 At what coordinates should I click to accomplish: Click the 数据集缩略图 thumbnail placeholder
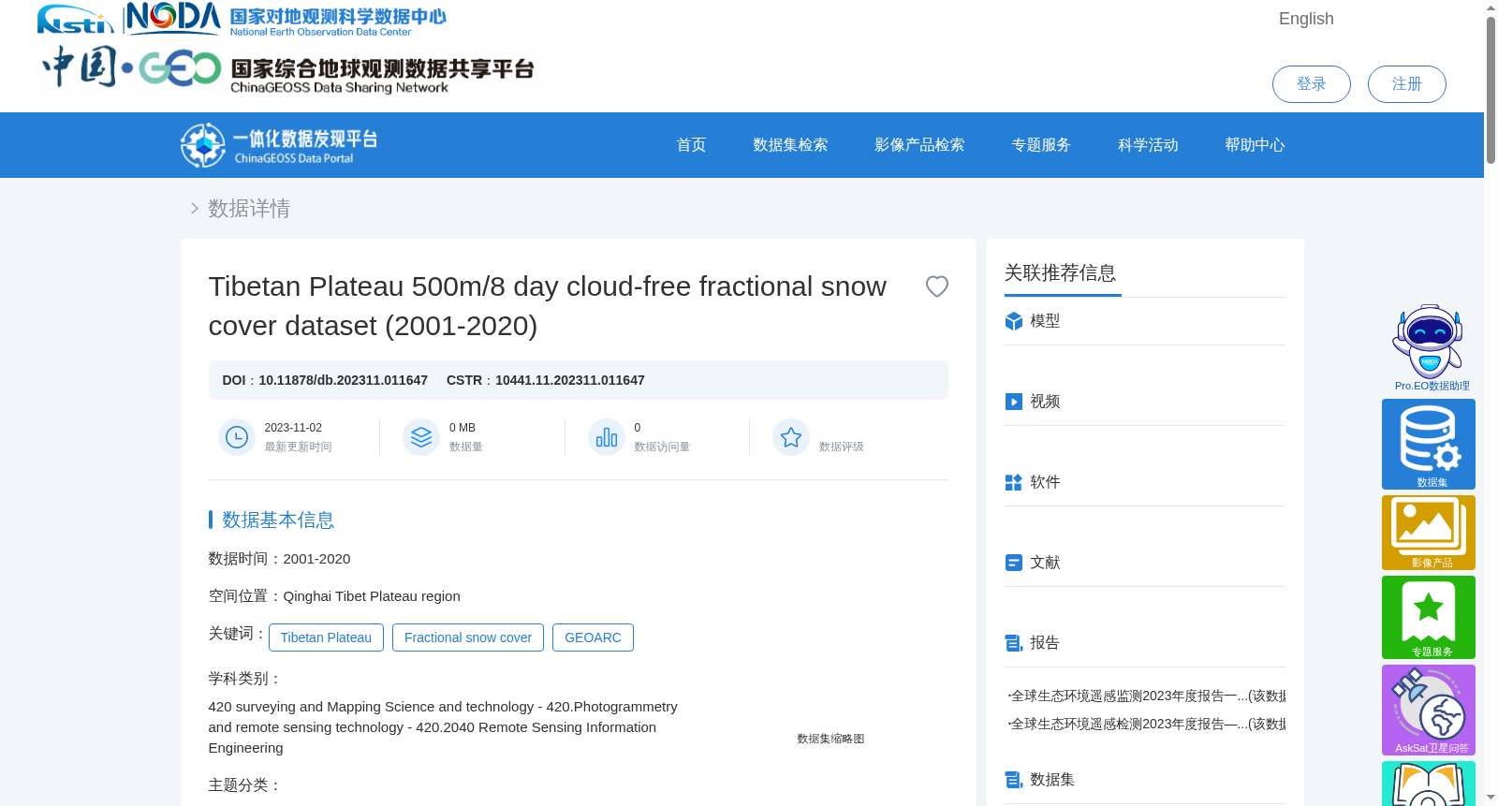click(830, 739)
